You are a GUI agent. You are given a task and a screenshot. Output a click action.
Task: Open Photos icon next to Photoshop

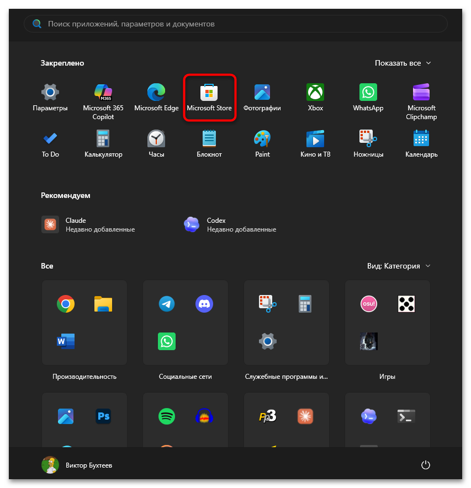pos(66,416)
